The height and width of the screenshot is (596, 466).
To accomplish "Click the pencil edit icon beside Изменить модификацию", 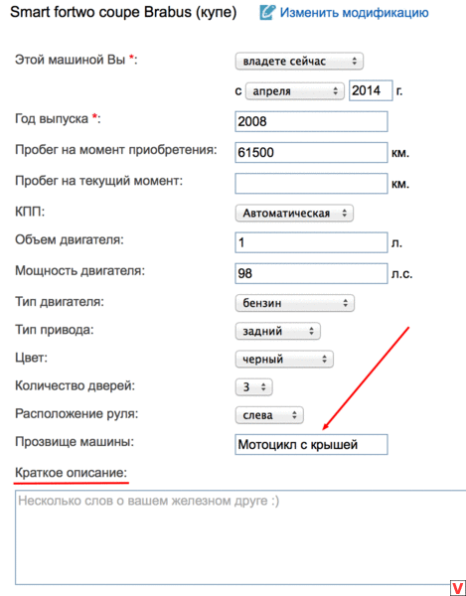I will [x=267, y=12].
